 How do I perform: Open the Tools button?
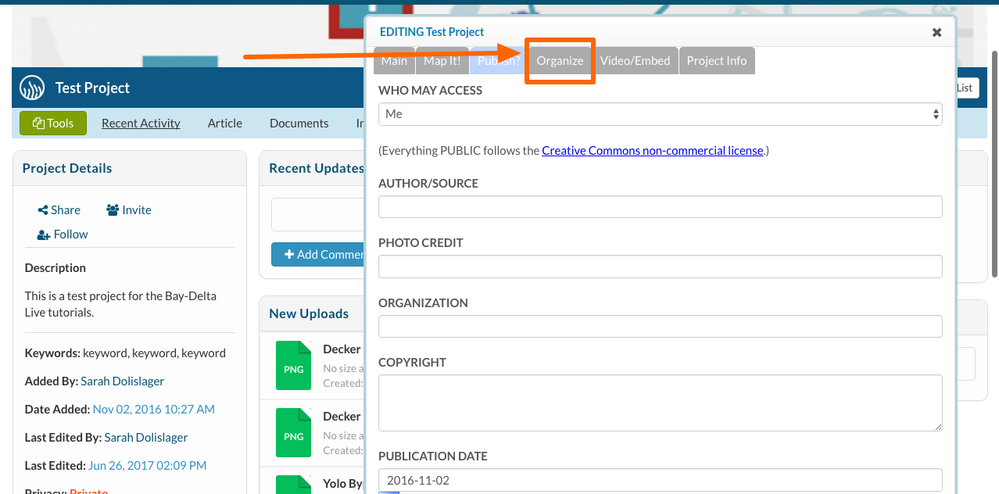coord(53,123)
